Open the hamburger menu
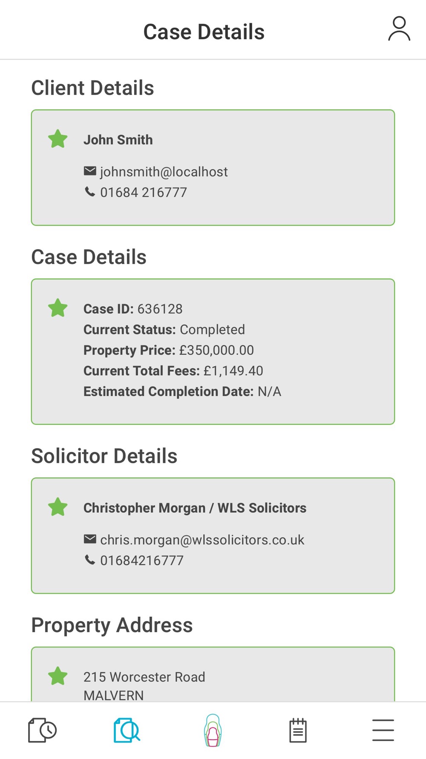Image resolution: width=426 pixels, height=759 pixels. click(x=383, y=730)
